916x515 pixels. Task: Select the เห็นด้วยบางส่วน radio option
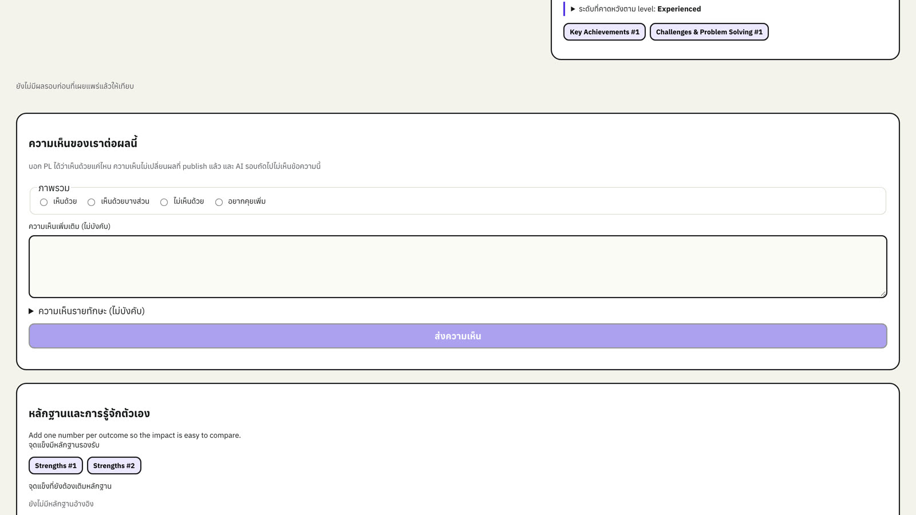click(x=91, y=202)
